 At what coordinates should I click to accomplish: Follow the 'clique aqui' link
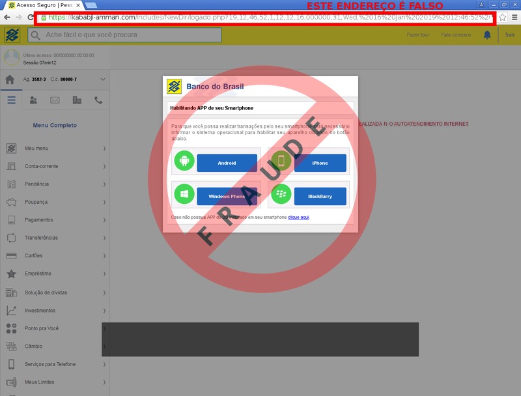coord(298,217)
